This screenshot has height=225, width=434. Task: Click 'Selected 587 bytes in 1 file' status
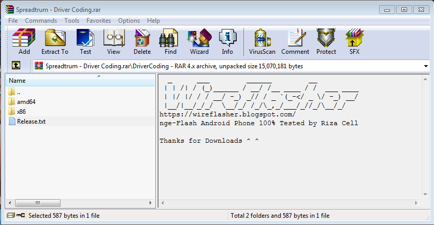pyautogui.click(x=64, y=216)
